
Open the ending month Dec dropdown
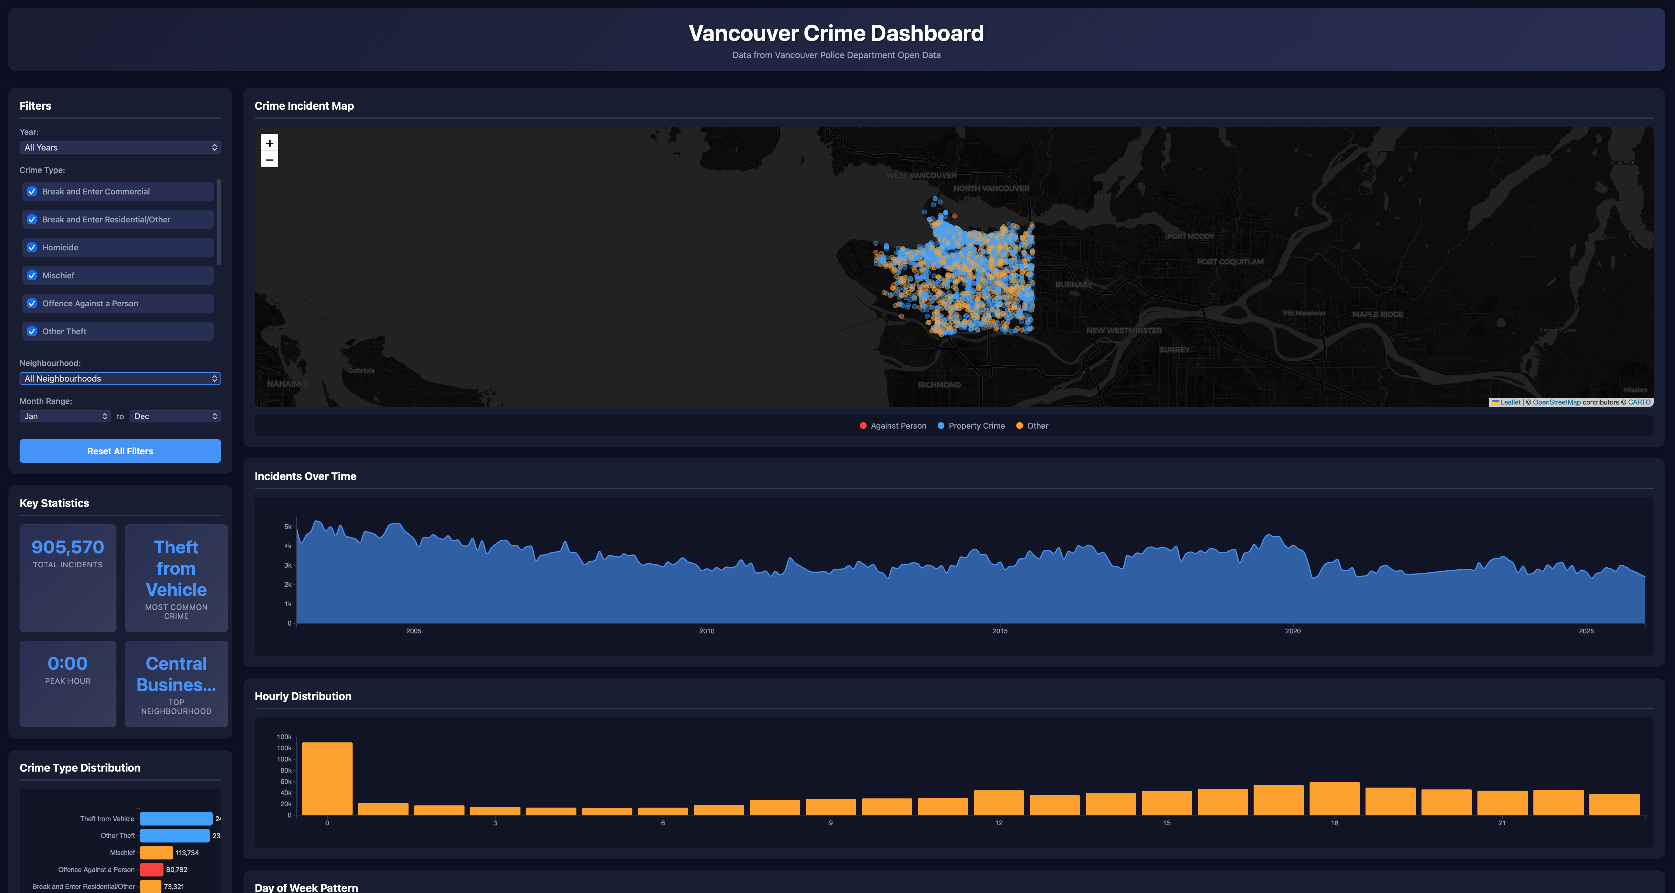[x=175, y=416]
